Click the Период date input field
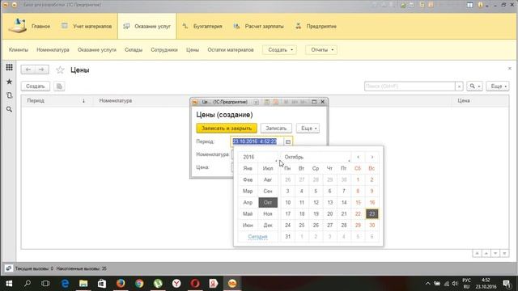Image resolution: width=518 pixels, height=291 pixels. (257, 141)
